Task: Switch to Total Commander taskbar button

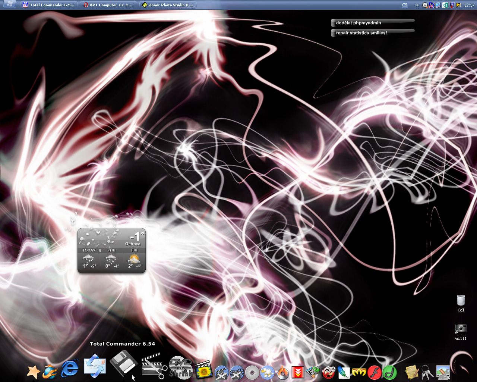Action: pyautogui.click(x=48, y=5)
